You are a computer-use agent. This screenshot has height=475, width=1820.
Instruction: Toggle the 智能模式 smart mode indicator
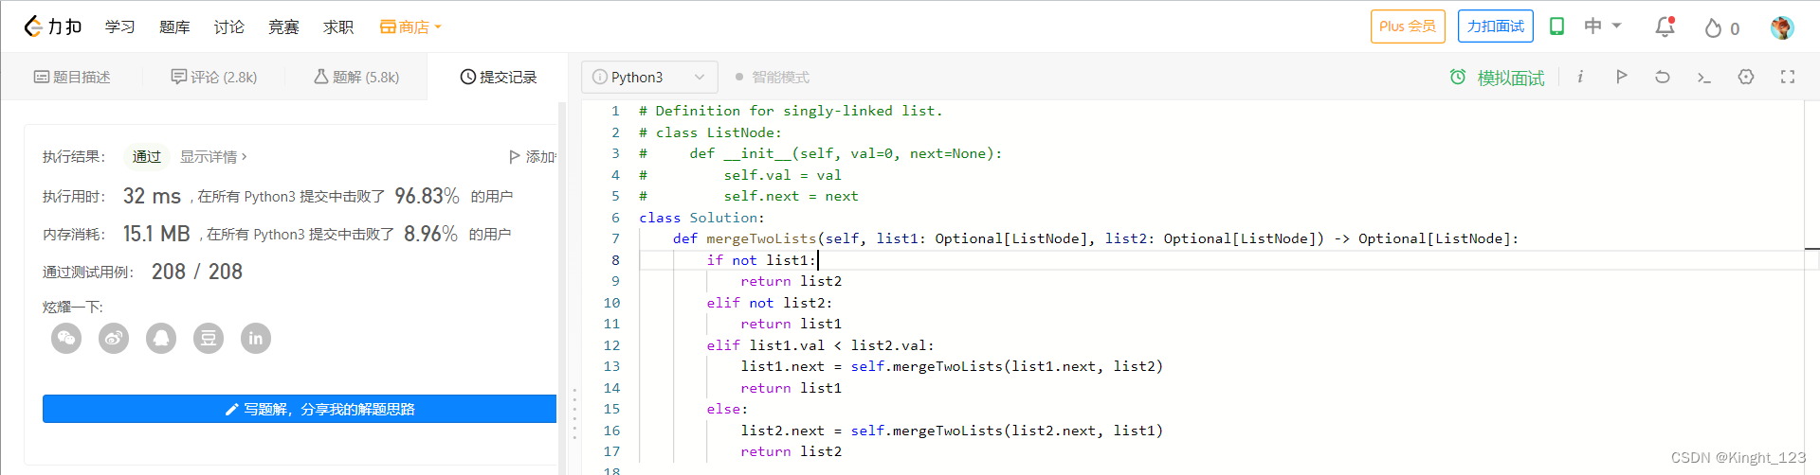772,77
